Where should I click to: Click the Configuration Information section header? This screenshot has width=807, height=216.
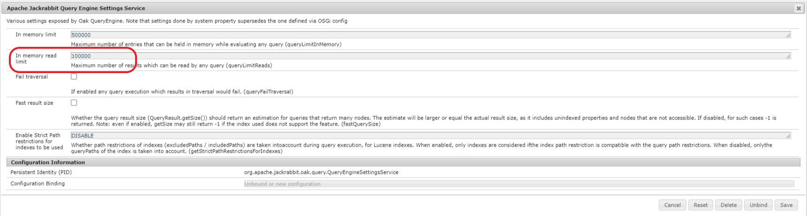pyautogui.click(x=48, y=163)
